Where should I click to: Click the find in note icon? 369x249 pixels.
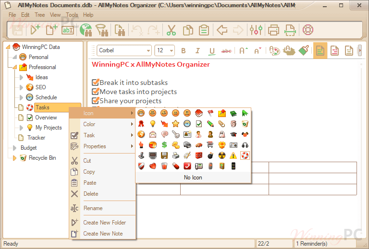120,30
